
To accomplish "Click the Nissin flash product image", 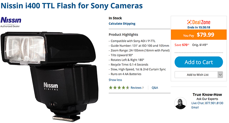I will click(49, 77).
